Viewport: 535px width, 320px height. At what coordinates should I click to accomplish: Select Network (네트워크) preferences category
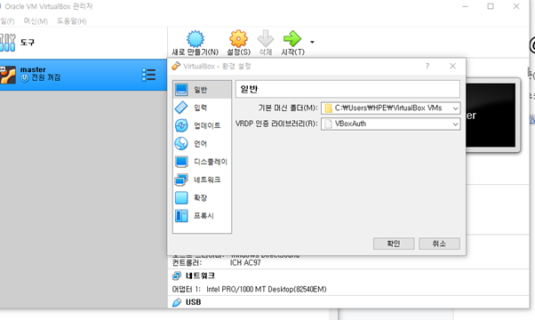point(202,180)
